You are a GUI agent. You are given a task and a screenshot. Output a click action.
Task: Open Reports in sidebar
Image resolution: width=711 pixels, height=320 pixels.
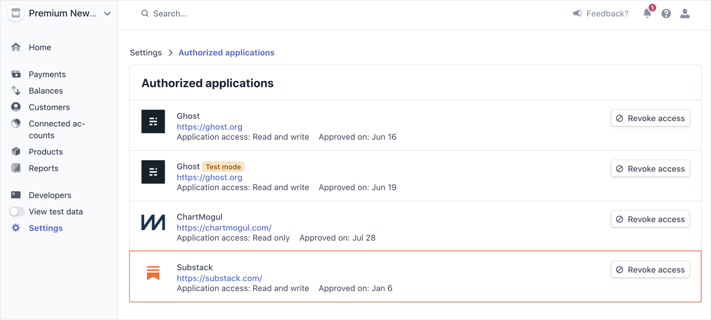[x=43, y=168]
